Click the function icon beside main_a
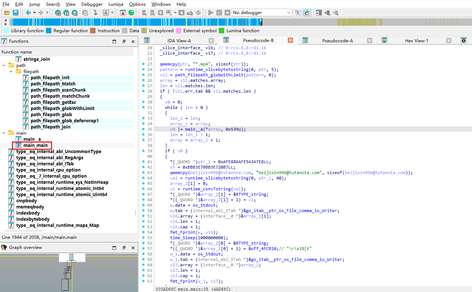472x292 pixels. [19, 139]
